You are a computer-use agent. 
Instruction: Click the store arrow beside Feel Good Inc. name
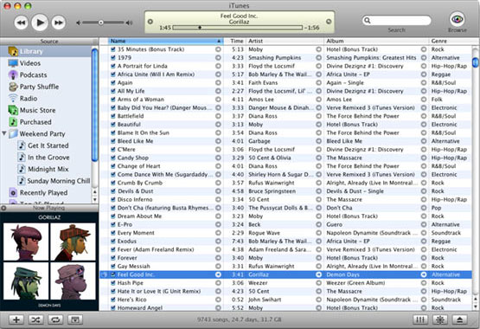(218, 274)
